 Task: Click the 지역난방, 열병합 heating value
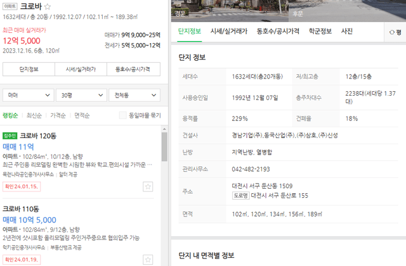(x=252, y=152)
